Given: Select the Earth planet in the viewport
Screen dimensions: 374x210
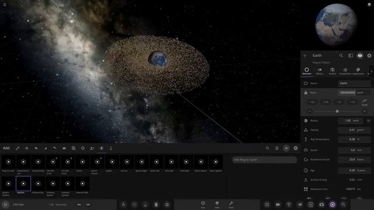Looking at the screenshot, I should click(157, 58).
